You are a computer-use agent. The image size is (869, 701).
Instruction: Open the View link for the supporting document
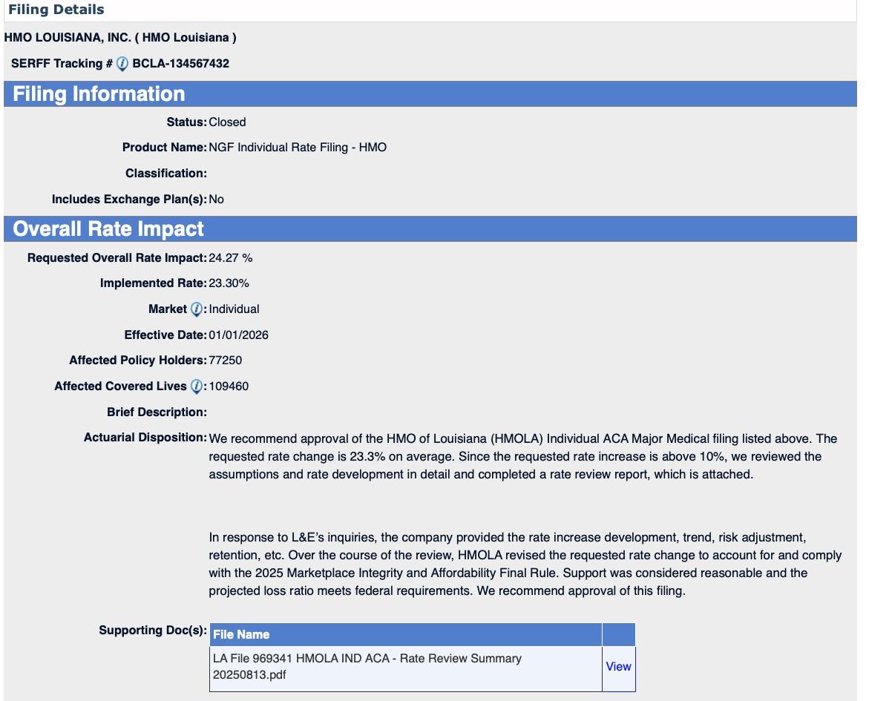tap(618, 666)
